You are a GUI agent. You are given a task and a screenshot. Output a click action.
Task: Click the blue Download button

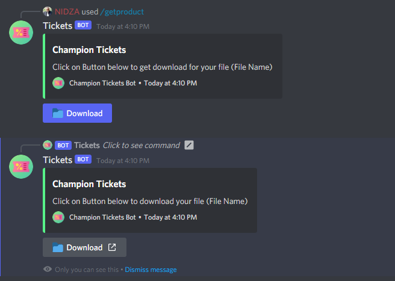click(x=77, y=113)
